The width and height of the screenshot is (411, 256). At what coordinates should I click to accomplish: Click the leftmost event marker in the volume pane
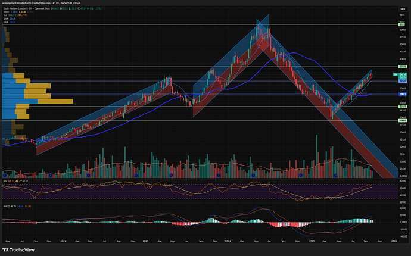click(6, 175)
